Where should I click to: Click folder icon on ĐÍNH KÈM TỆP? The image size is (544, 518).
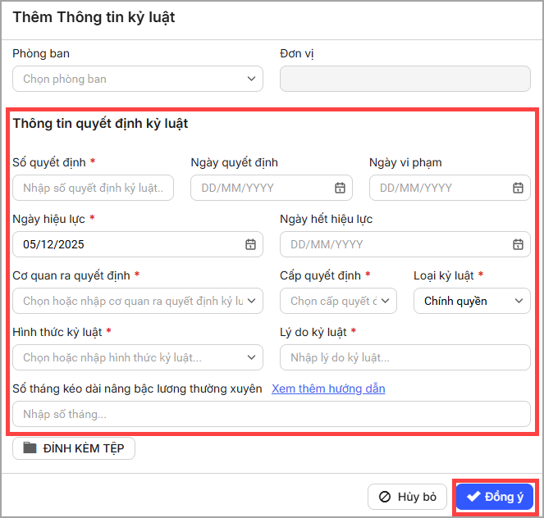(30, 448)
